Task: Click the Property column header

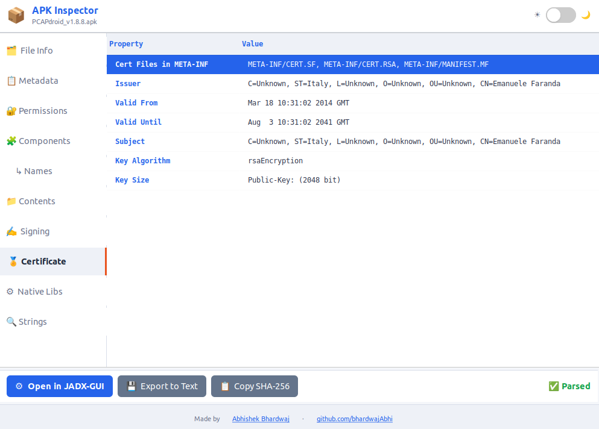Action: [x=126, y=44]
